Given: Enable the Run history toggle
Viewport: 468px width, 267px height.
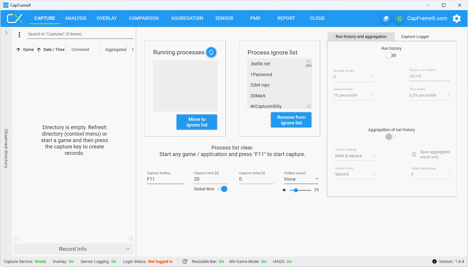Looking at the screenshot, I should pos(391,55).
